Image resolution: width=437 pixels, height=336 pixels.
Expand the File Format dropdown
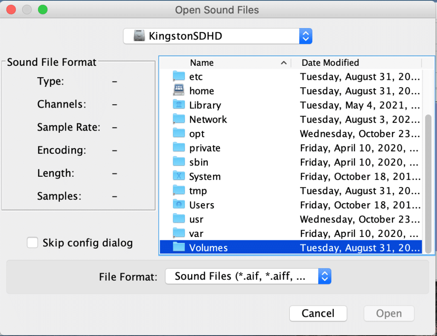point(248,277)
